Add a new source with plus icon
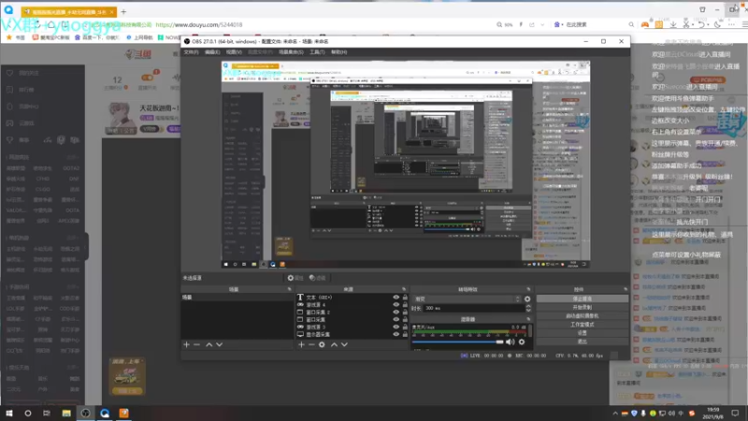 301,344
